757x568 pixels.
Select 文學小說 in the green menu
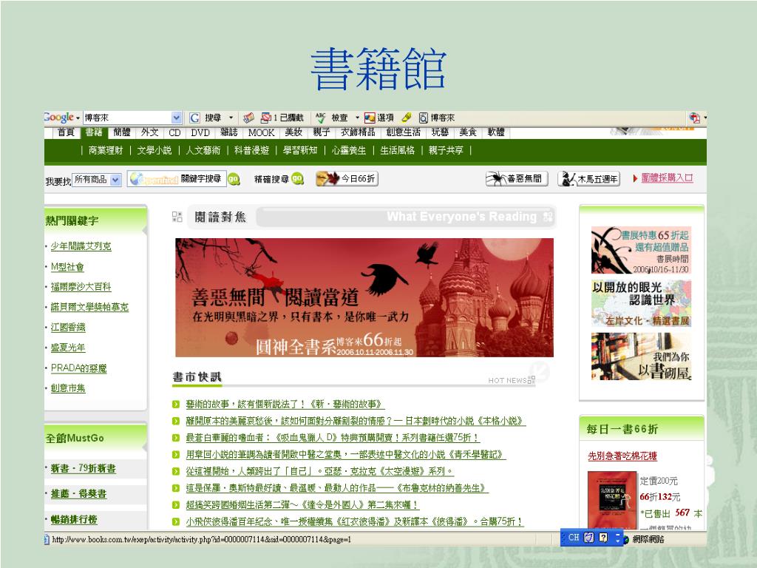pyautogui.click(x=155, y=150)
